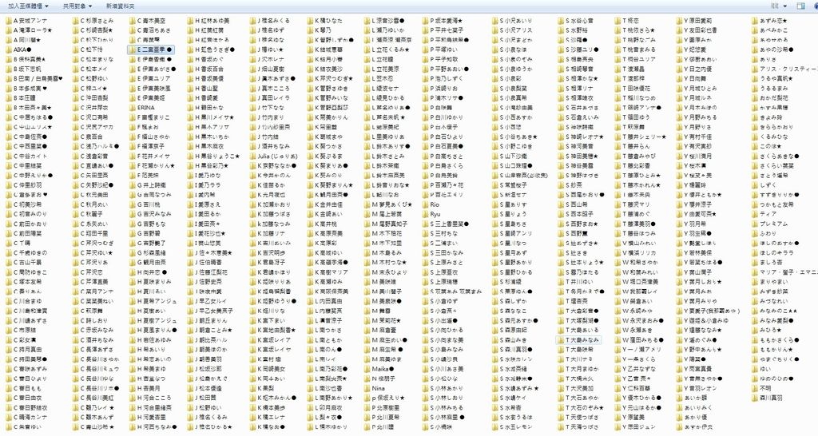Click folder icon of T 藤井シェリー★
Viewport: 818px width, 436px height.
[x=617, y=137]
